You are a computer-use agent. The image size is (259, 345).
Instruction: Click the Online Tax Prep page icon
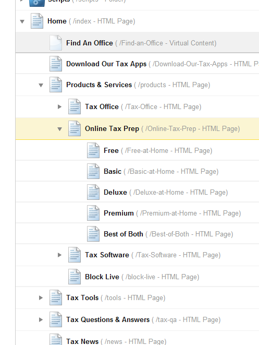75,128
